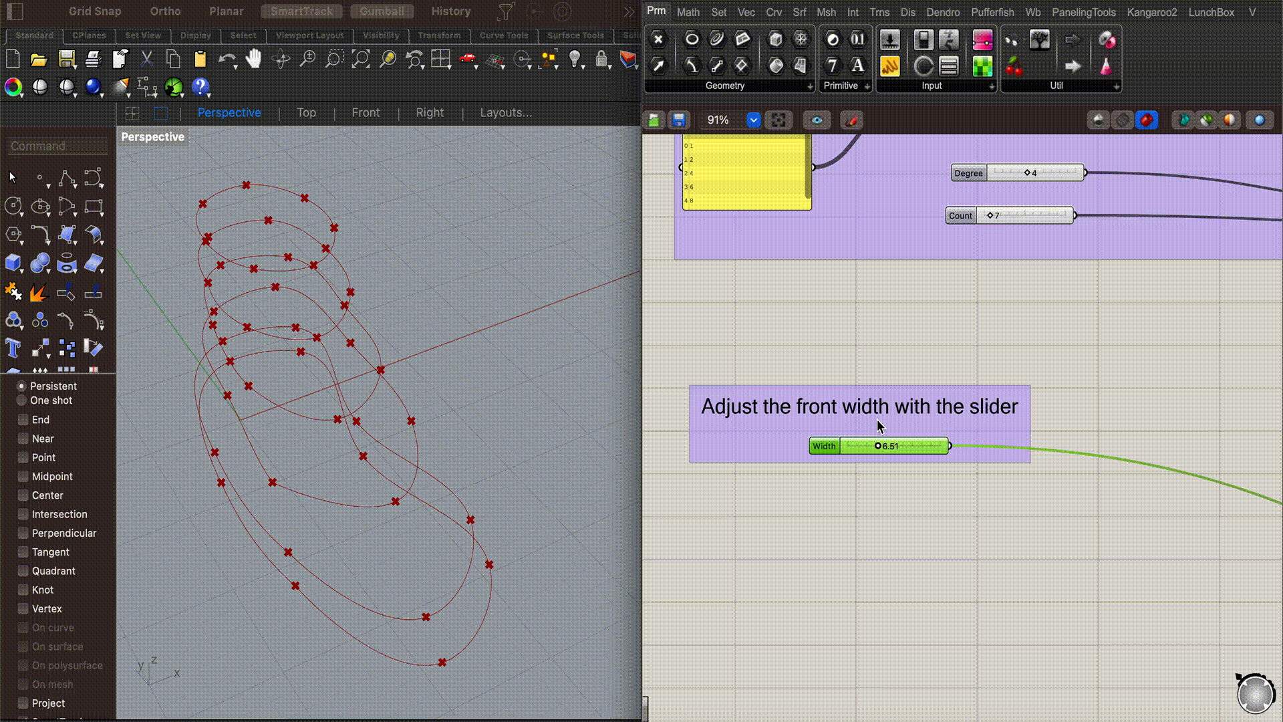This screenshot has height=722, width=1283.
Task: Open the Kangaroo2 tab
Action: [x=1152, y=12]
